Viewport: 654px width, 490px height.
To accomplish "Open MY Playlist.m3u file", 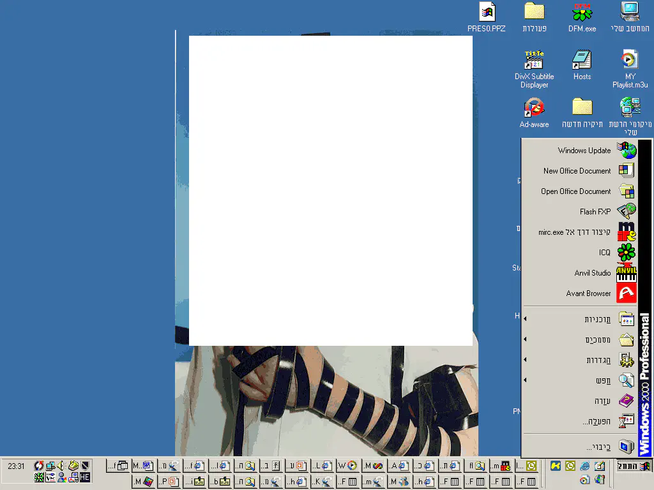I will (630, 61).
